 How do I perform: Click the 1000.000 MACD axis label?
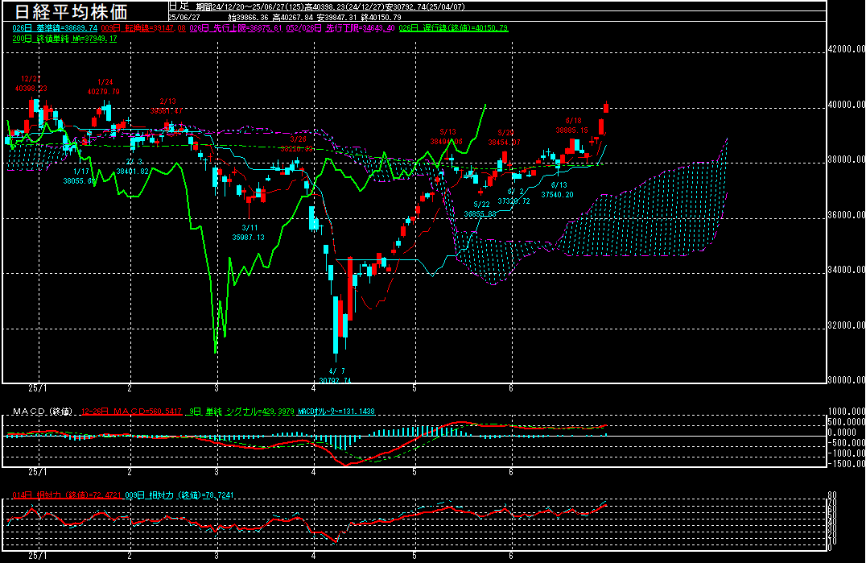(x=846, y=412)
